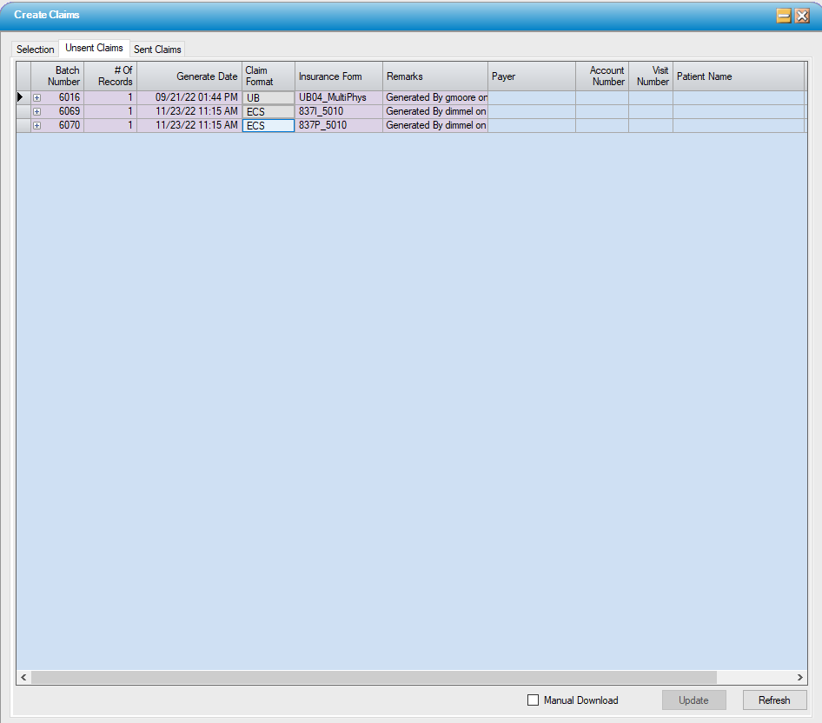Expand batch 6016 row
This screenshot has height=723, width=822.
pyautogui.click(x=36, y=98)
